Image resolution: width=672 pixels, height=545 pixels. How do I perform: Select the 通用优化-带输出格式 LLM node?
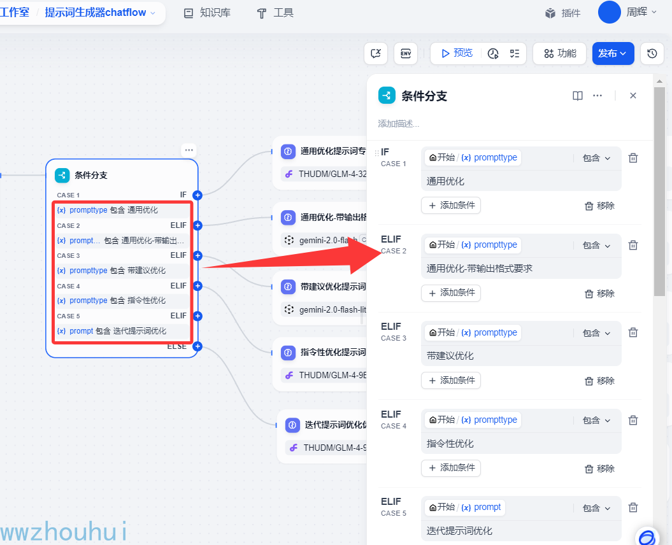[320, 229]
